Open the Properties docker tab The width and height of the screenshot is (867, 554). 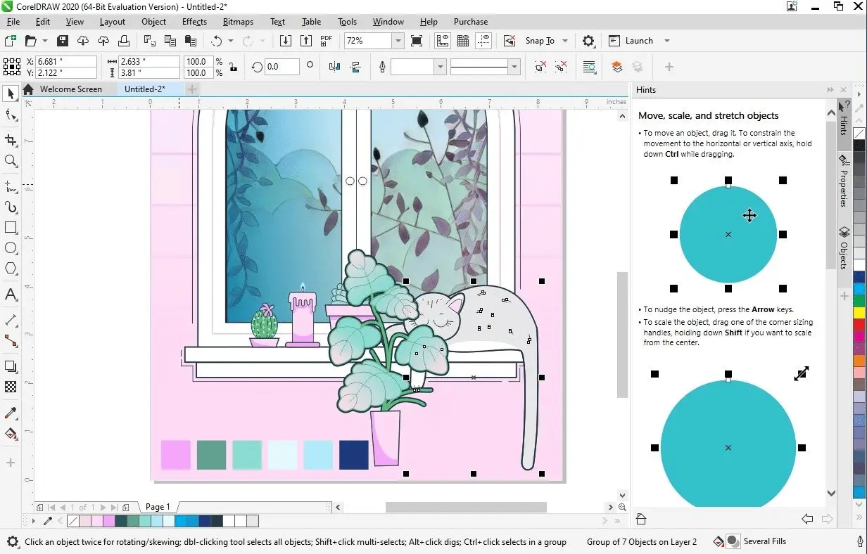pyautogui.click(x=843, y=181)
